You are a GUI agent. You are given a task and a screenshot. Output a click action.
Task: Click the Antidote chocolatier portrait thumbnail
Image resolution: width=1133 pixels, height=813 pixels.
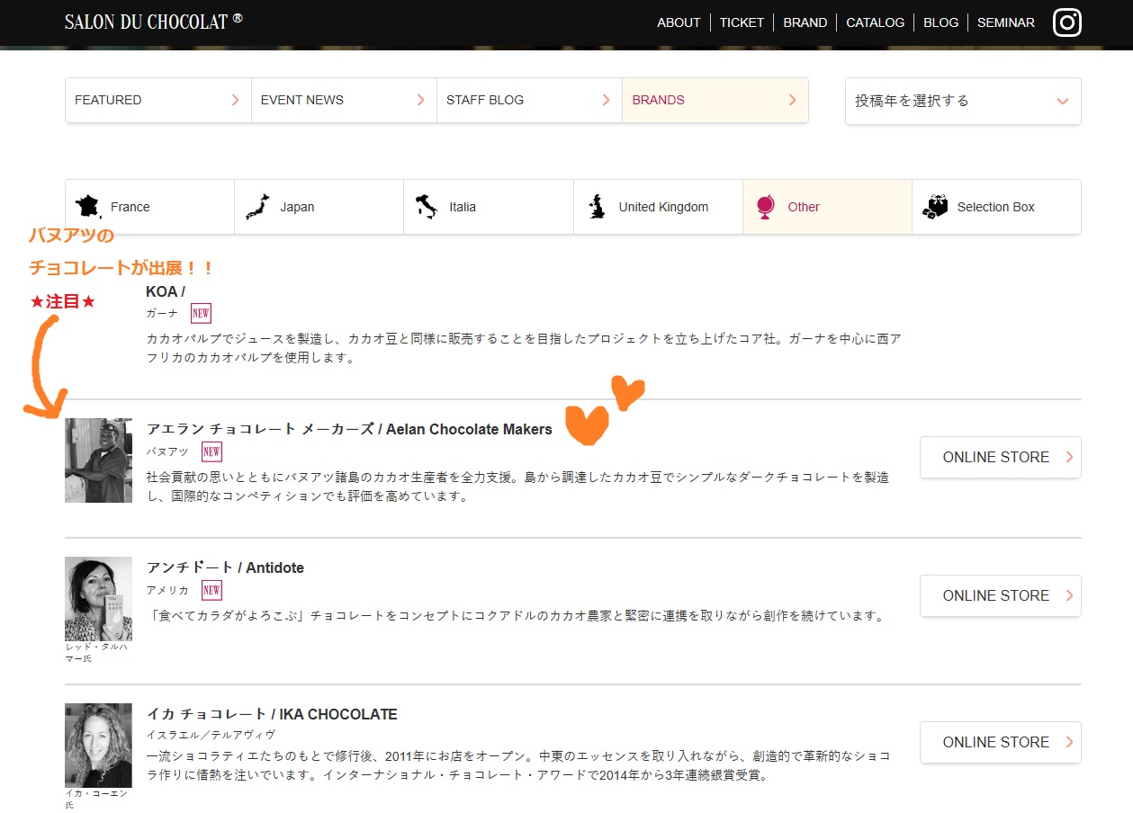click(x=99, y=598)
